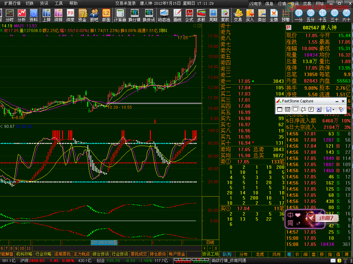Open the 资讯工场 tab
Image resolution: width=353 pixels, height=264 pixels.
210,254
